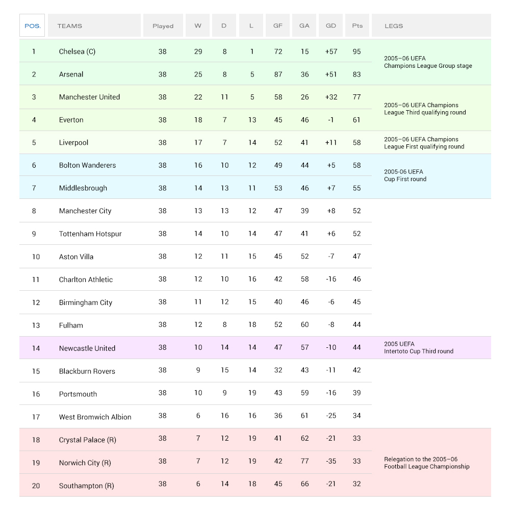The image size is (510, 508).
Task: Click the L (losses) column header
Action: coord(251,26)
